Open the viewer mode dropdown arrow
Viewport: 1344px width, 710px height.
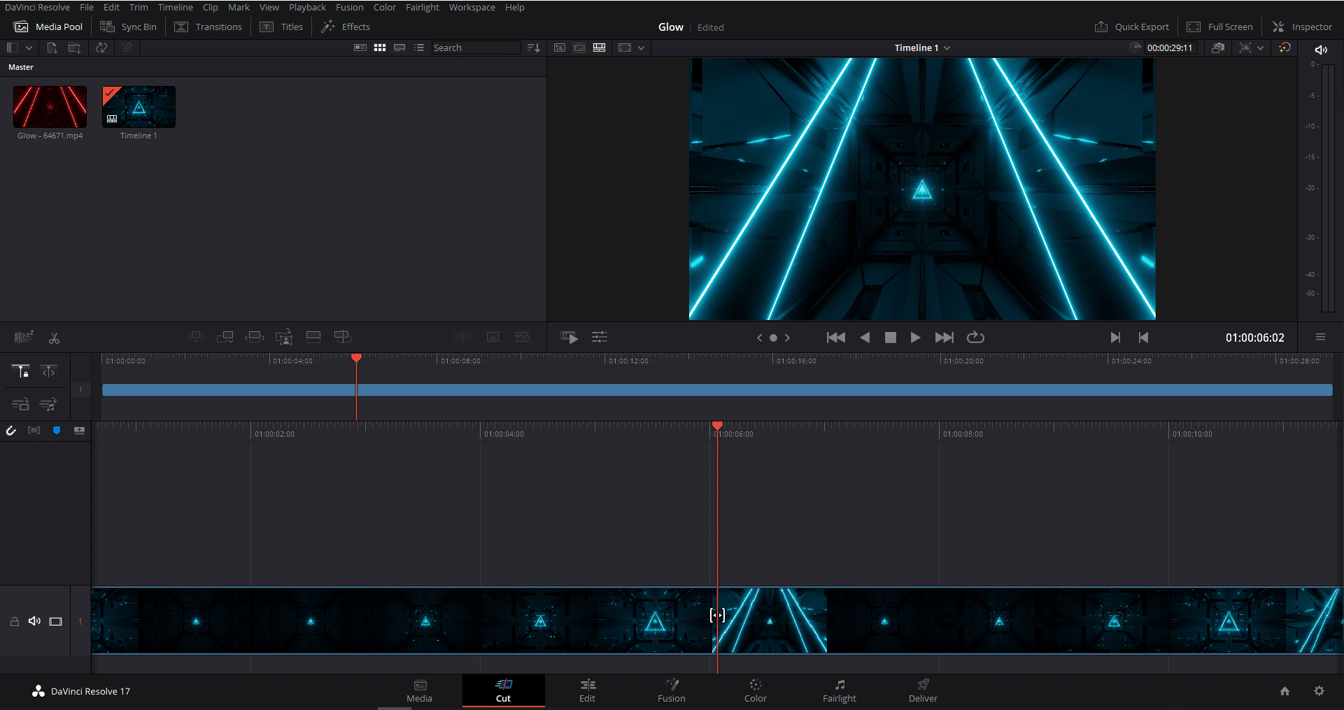[641, 48]
